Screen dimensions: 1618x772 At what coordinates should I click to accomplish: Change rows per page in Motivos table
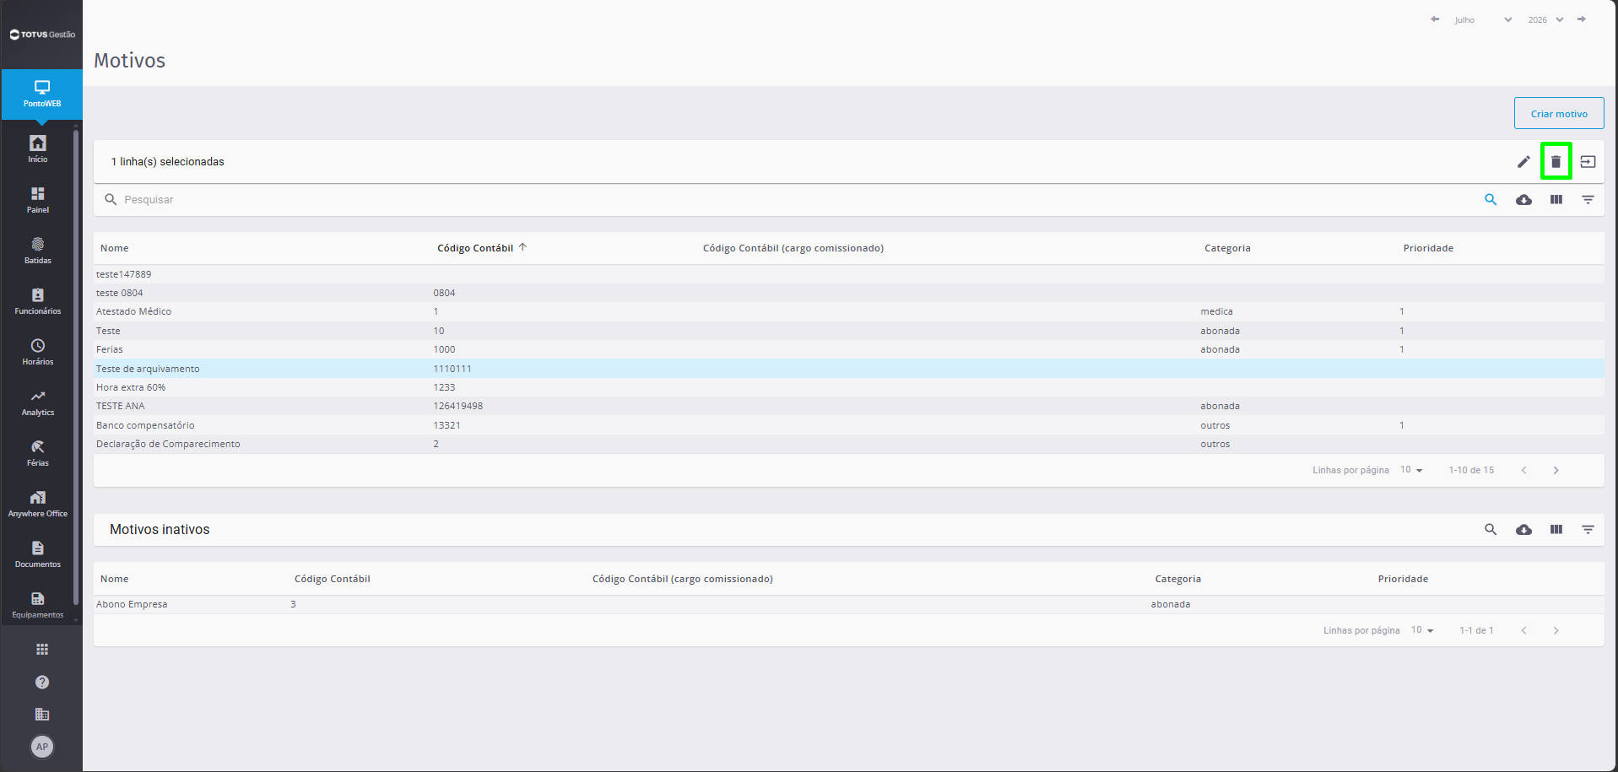click(1411, 470)
